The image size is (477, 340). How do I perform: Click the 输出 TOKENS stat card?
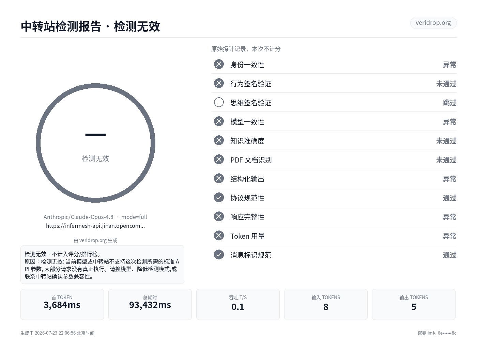click(414, 304)
